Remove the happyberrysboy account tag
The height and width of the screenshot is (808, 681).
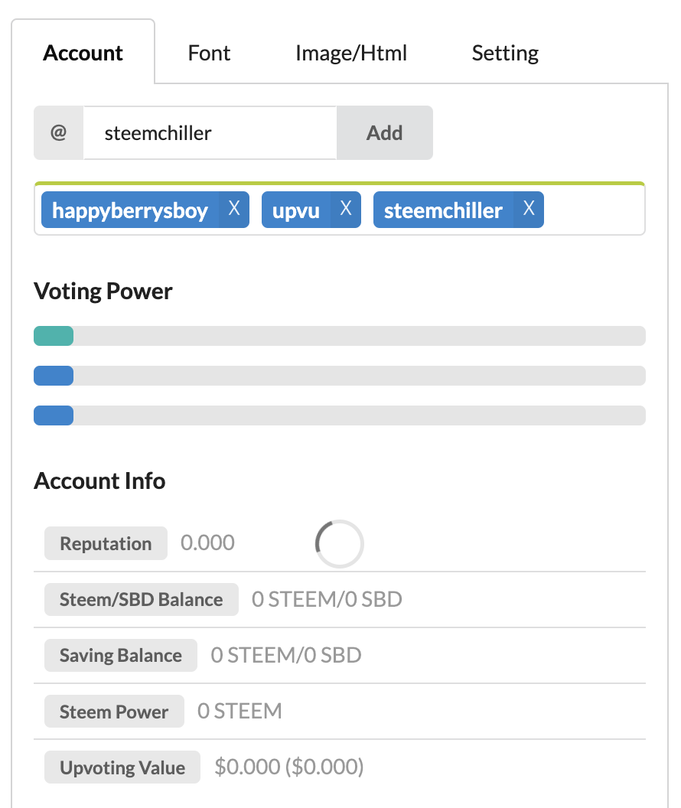234,210
